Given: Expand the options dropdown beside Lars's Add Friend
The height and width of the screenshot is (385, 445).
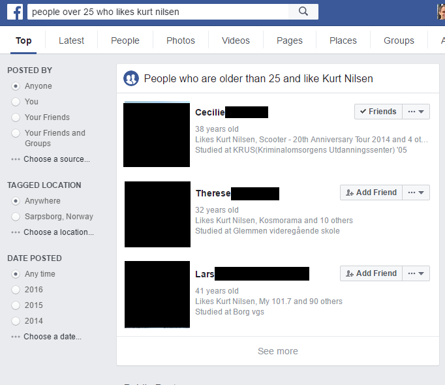Looking at the screenshot, I should 416,273.
